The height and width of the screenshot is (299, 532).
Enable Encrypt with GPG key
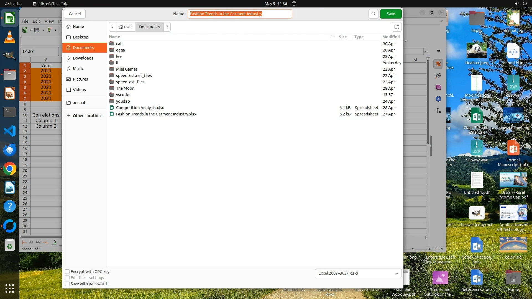click(x=67, y=272)
